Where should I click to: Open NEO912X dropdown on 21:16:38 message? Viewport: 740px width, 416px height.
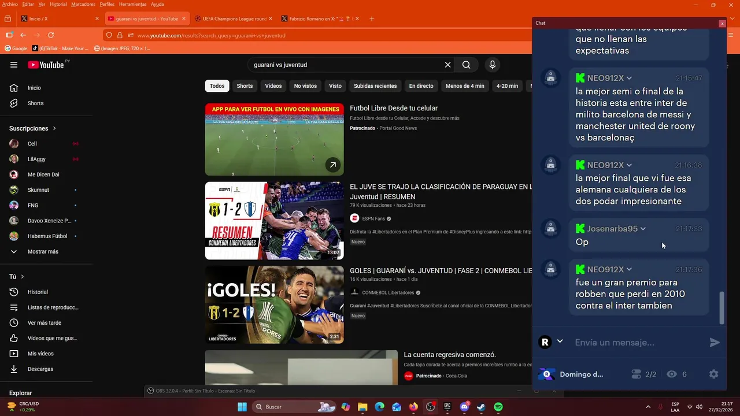[x=629, y=165]
